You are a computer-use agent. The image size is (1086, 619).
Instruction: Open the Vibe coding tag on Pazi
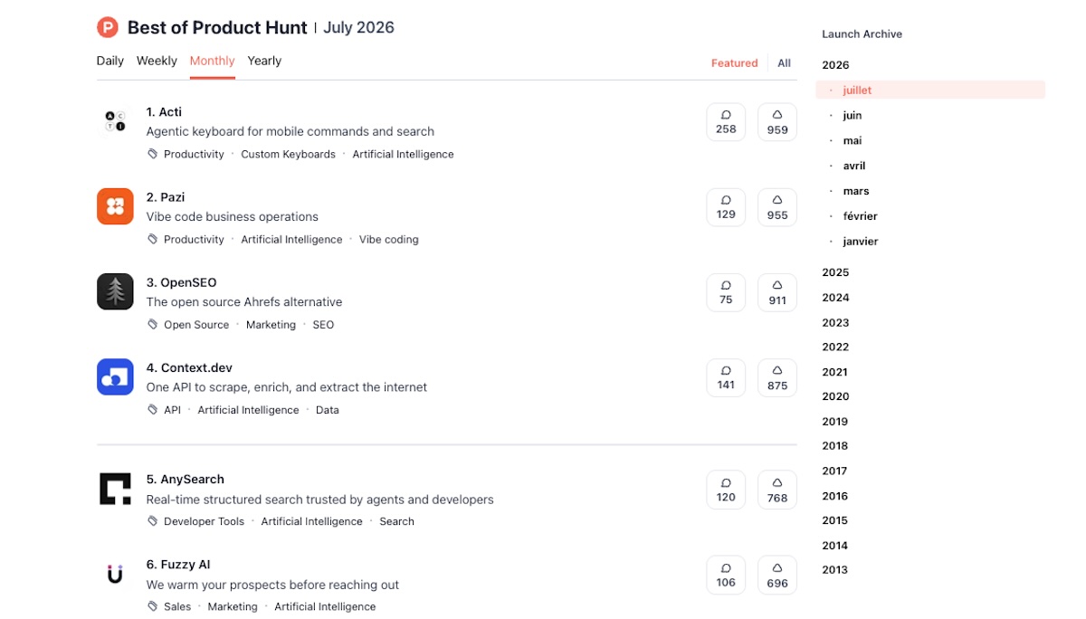(389, 240)
